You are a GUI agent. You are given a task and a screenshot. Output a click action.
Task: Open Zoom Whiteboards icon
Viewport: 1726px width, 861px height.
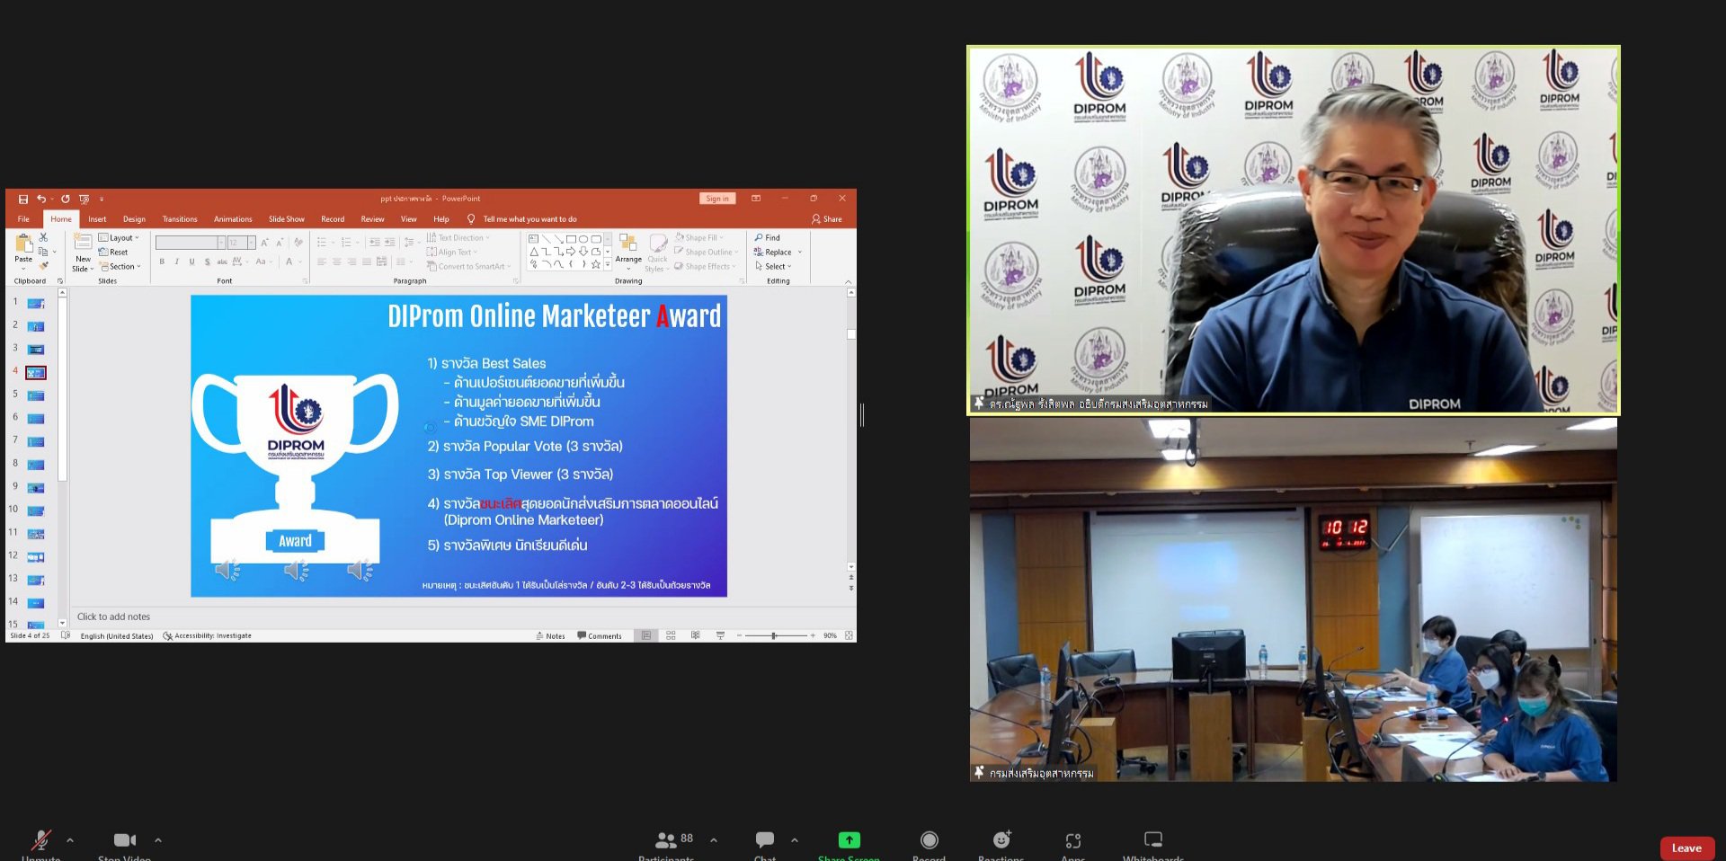click(x=1153, y=839)
